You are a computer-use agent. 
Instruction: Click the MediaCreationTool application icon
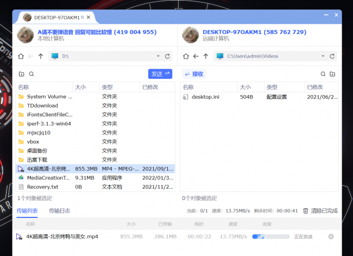(x=21, y=178)
